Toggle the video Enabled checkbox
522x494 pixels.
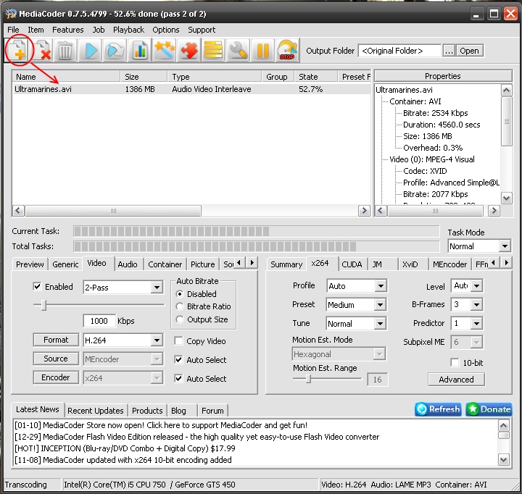pos(37,286)
